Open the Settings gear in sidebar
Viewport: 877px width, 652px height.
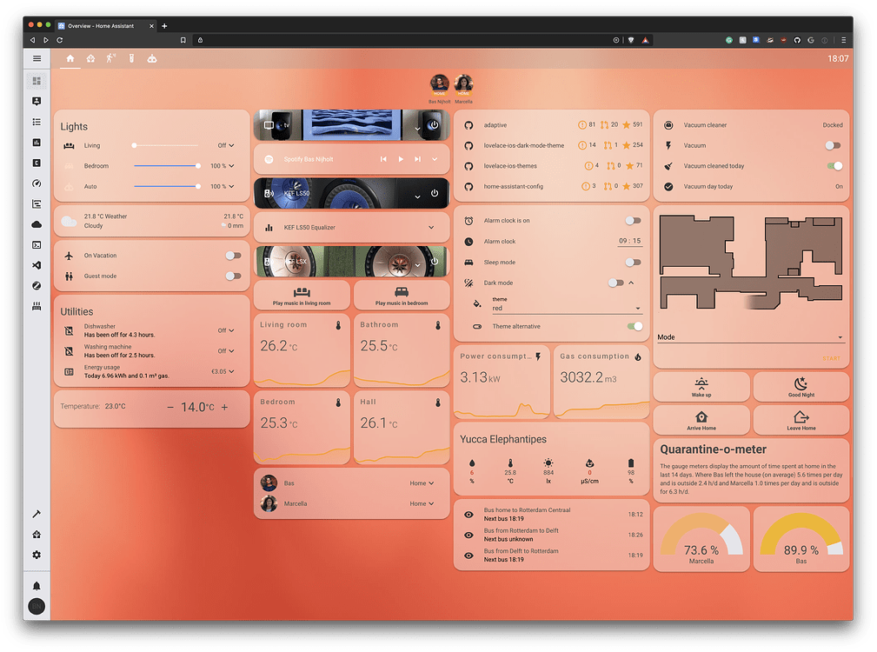(37, 555)
